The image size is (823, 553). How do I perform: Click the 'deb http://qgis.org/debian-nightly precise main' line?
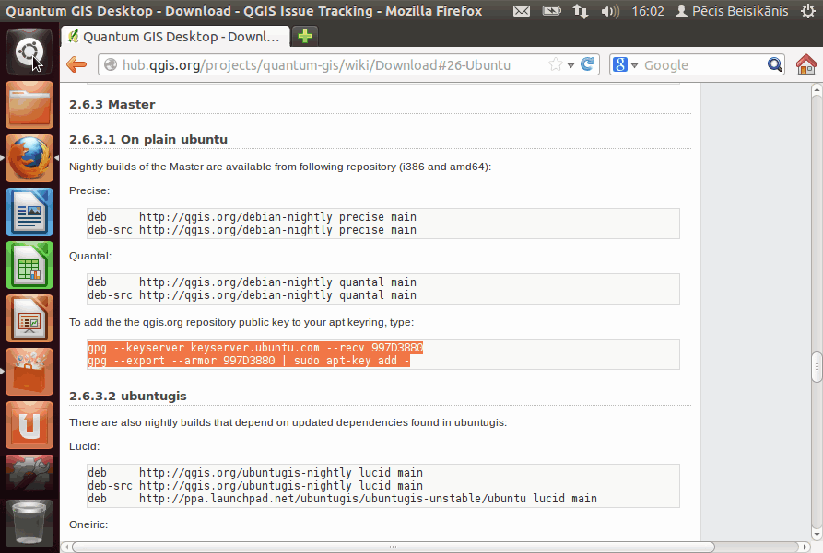coord(252,217)
